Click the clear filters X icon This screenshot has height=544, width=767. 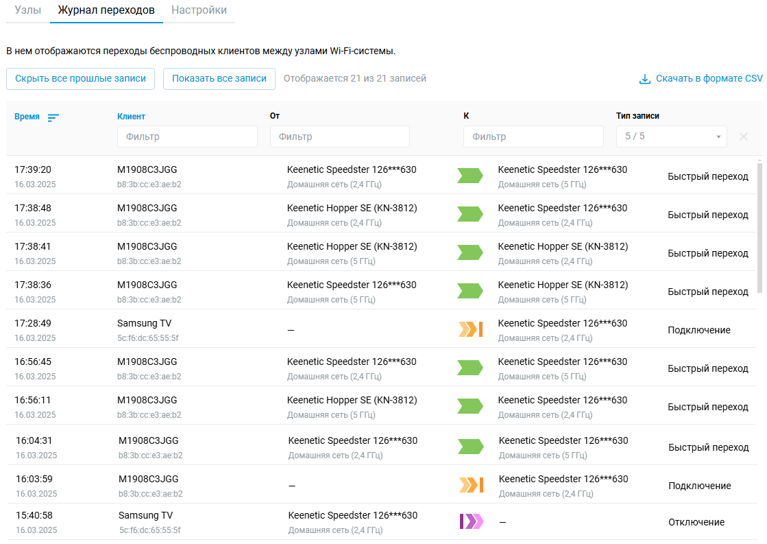[x=744, y=137]
